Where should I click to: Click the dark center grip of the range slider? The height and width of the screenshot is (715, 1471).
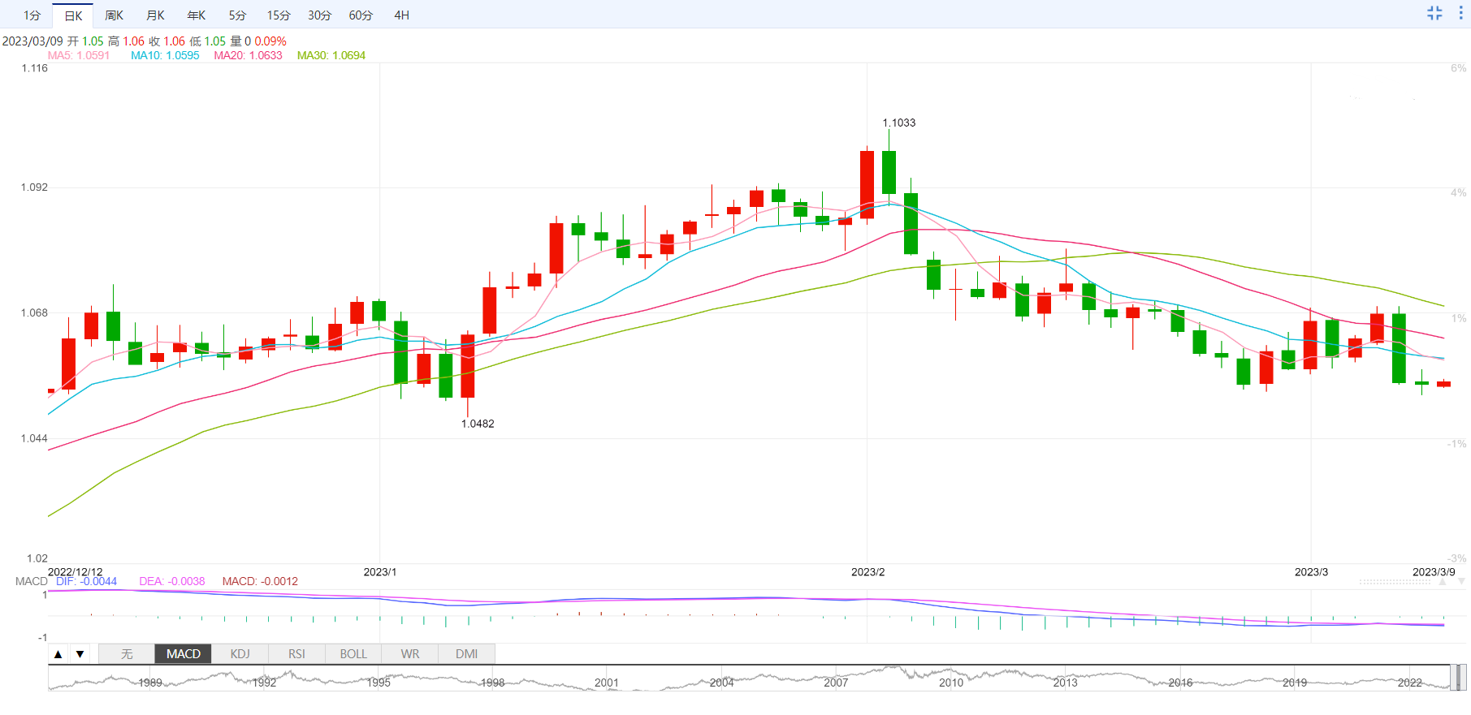click(x=1458, y=678)
